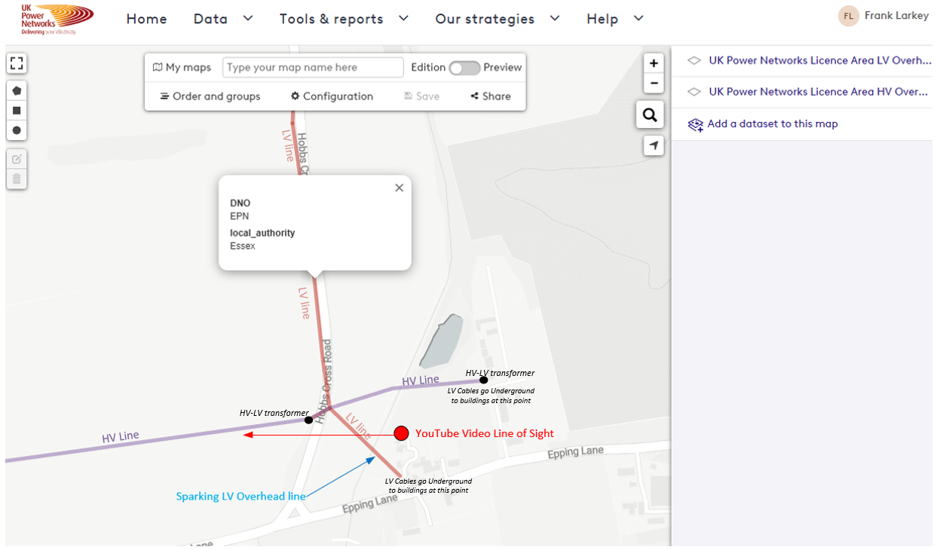
Task: Click the edit shapes icon
Action: point(17,159)
